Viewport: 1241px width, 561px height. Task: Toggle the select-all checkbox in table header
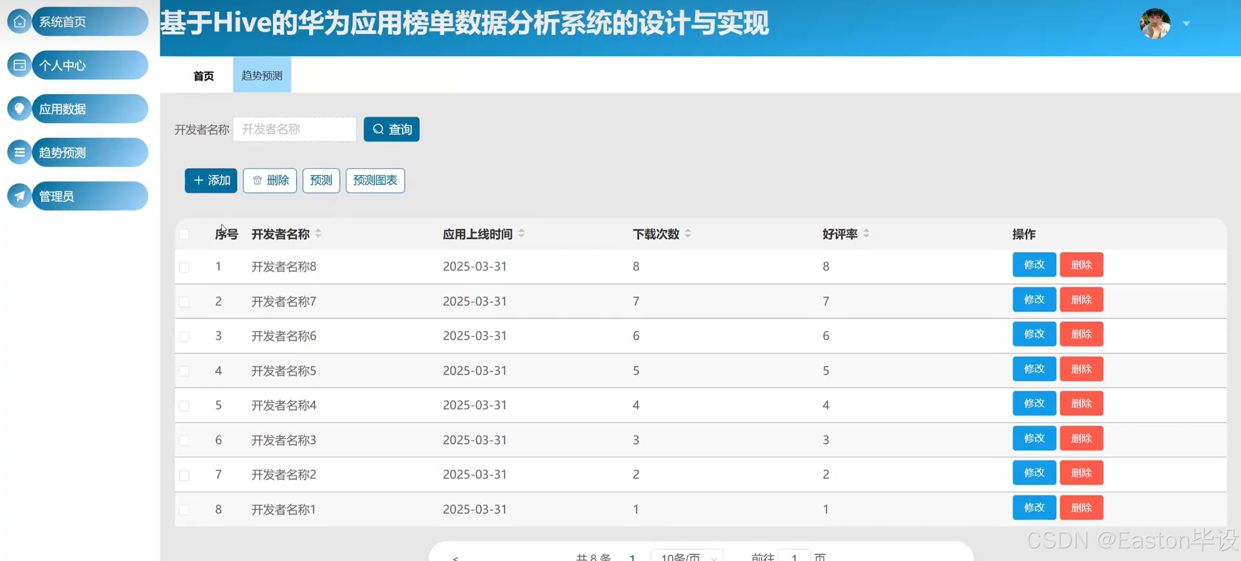[184, 234]
